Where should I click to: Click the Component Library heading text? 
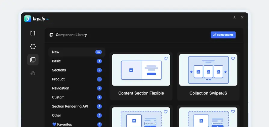point(71,35)
